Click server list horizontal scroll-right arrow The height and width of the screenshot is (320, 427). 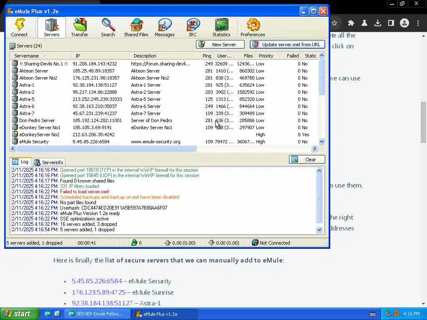coord(315,149)
